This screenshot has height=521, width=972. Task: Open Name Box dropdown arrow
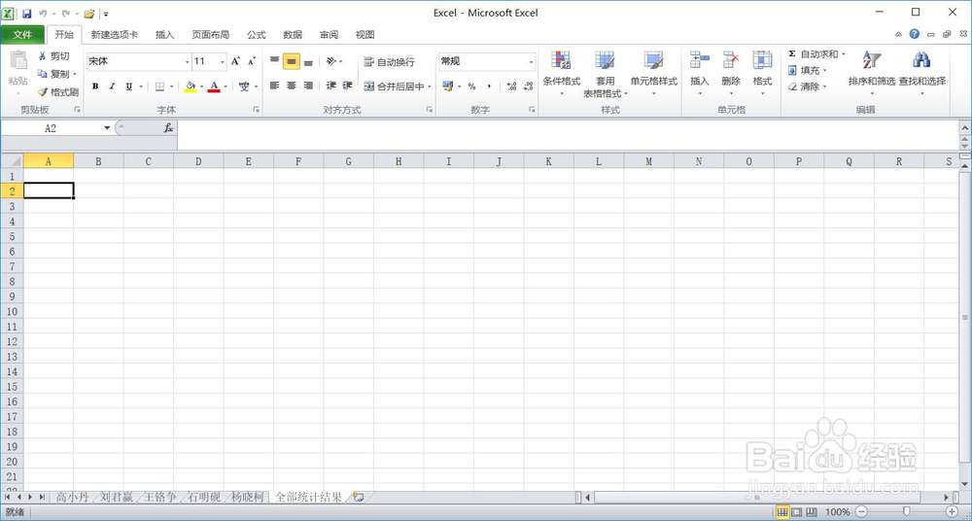point(107,127)
